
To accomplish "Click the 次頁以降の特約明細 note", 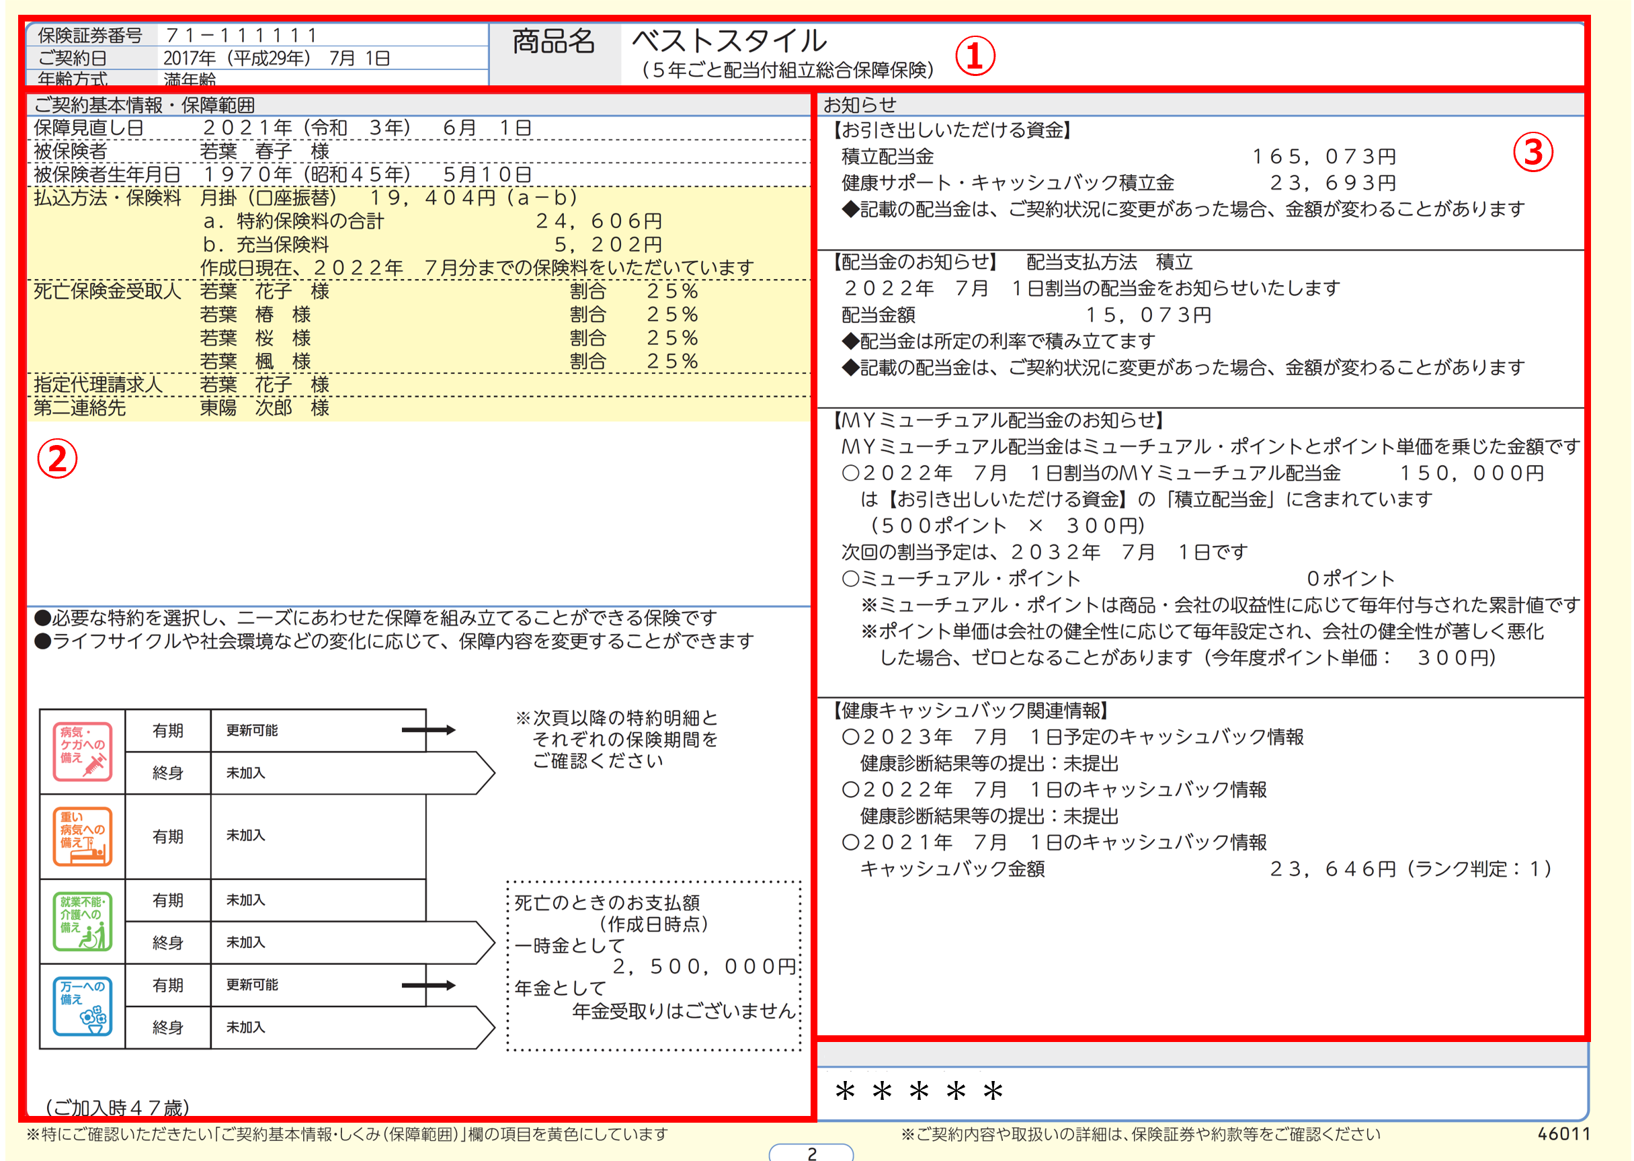I will 617,739.
